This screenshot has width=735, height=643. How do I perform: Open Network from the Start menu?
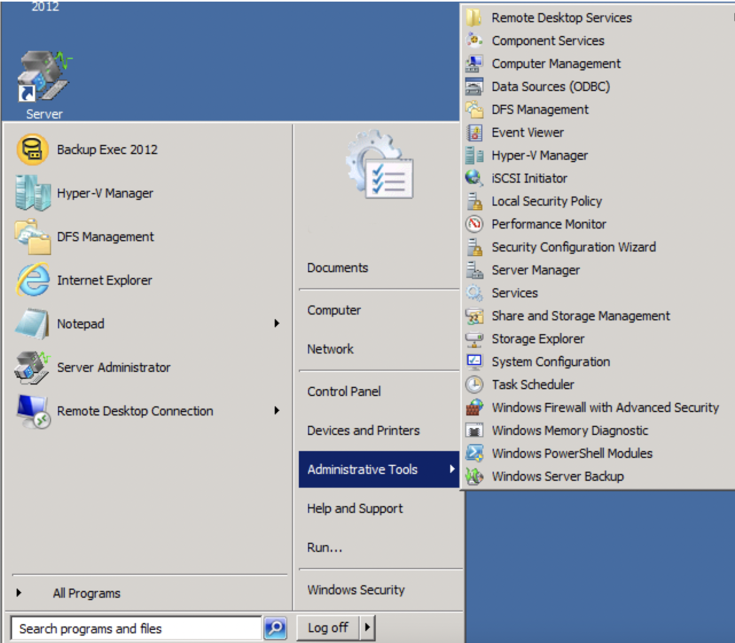[330, 349]
